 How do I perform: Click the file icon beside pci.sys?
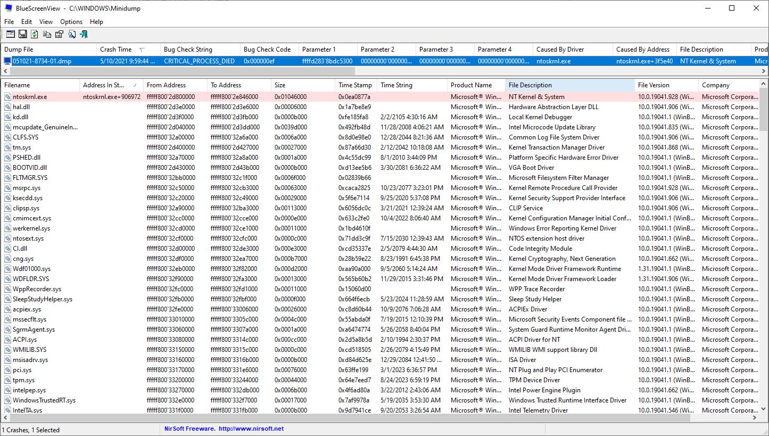tap(8, 370)
